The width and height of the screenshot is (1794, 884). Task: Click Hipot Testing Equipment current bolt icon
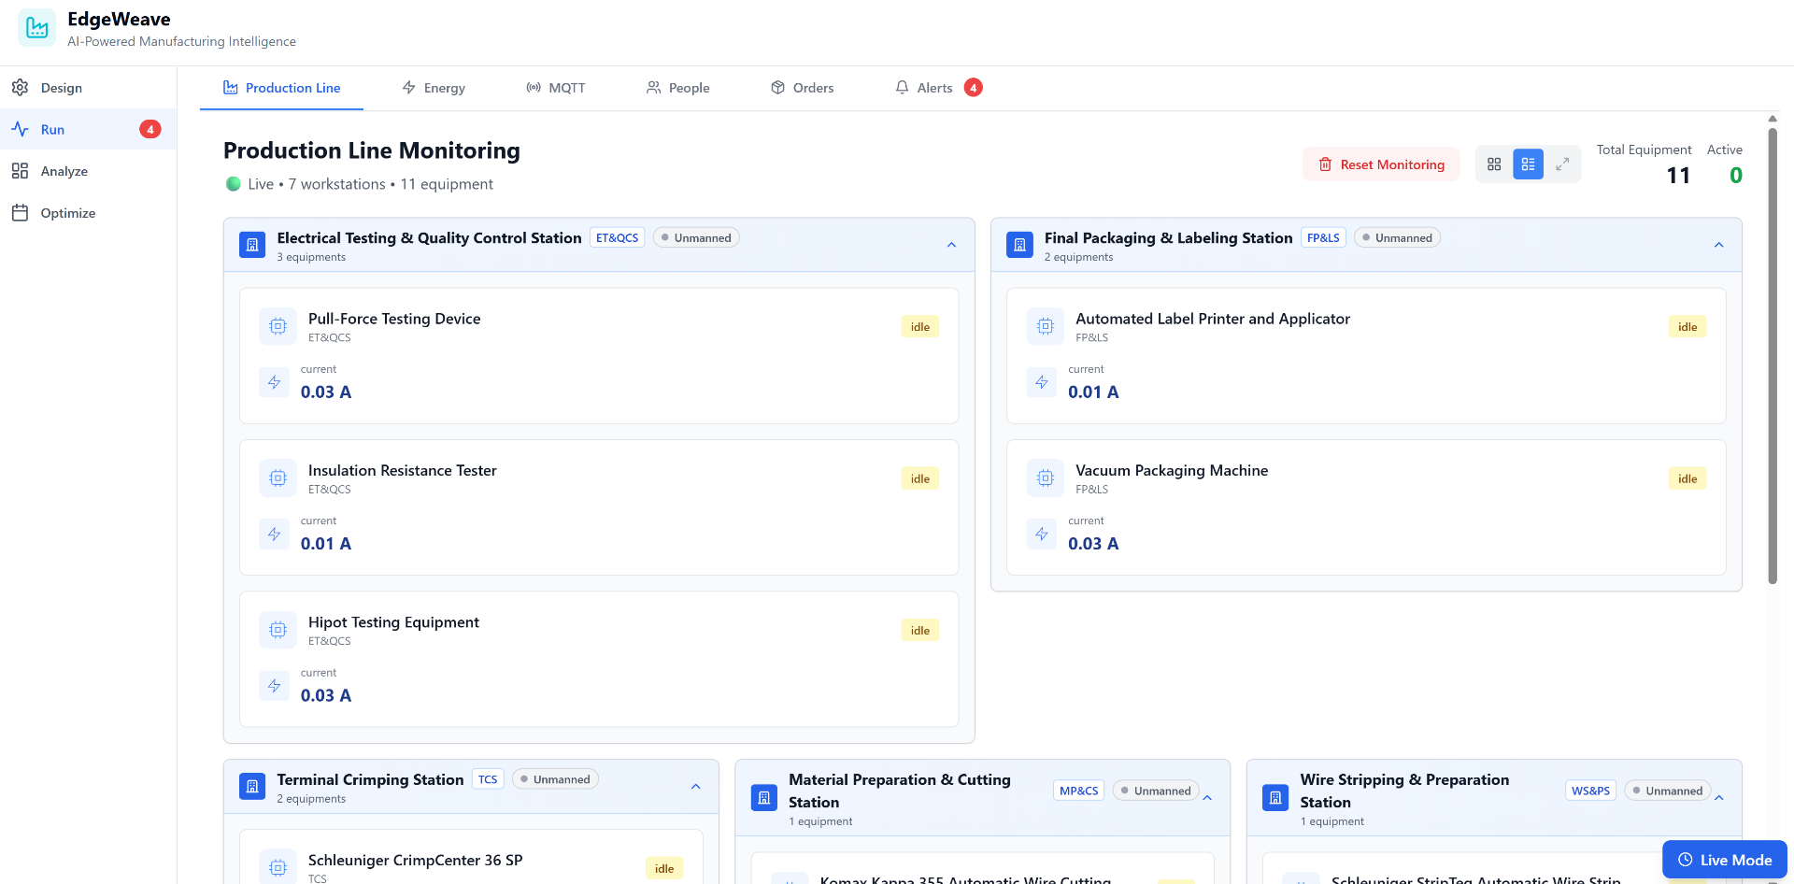pyautogui.click(x=274, y=686)
